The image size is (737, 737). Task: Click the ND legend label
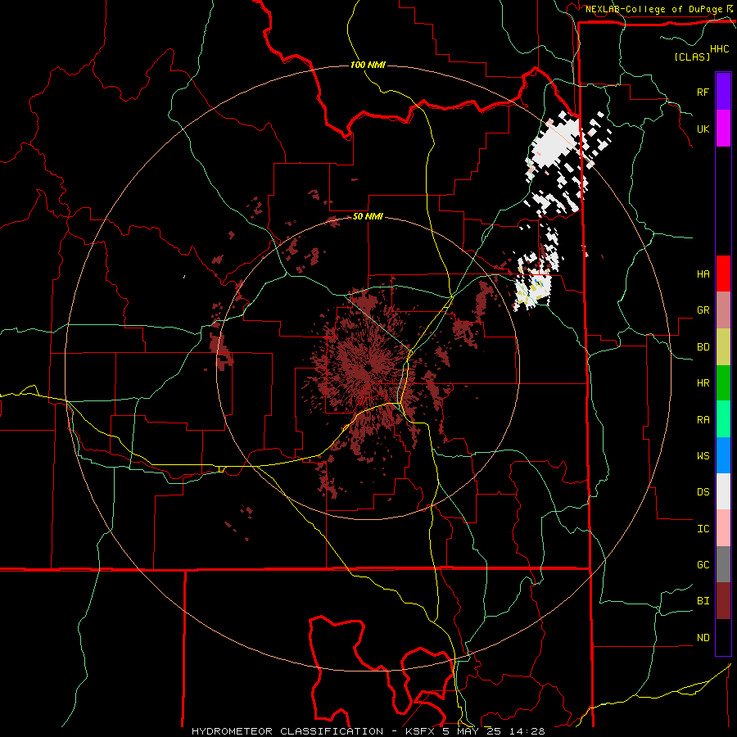703,637
